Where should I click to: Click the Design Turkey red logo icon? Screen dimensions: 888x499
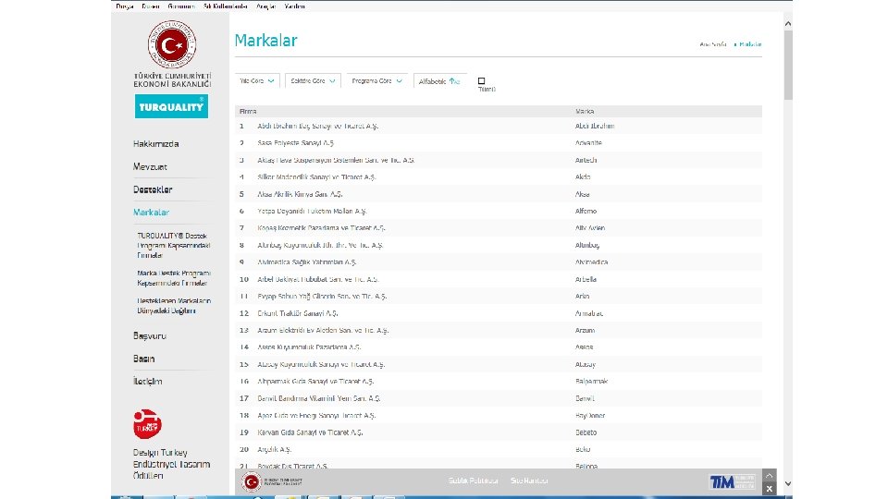tap(147, 424)
